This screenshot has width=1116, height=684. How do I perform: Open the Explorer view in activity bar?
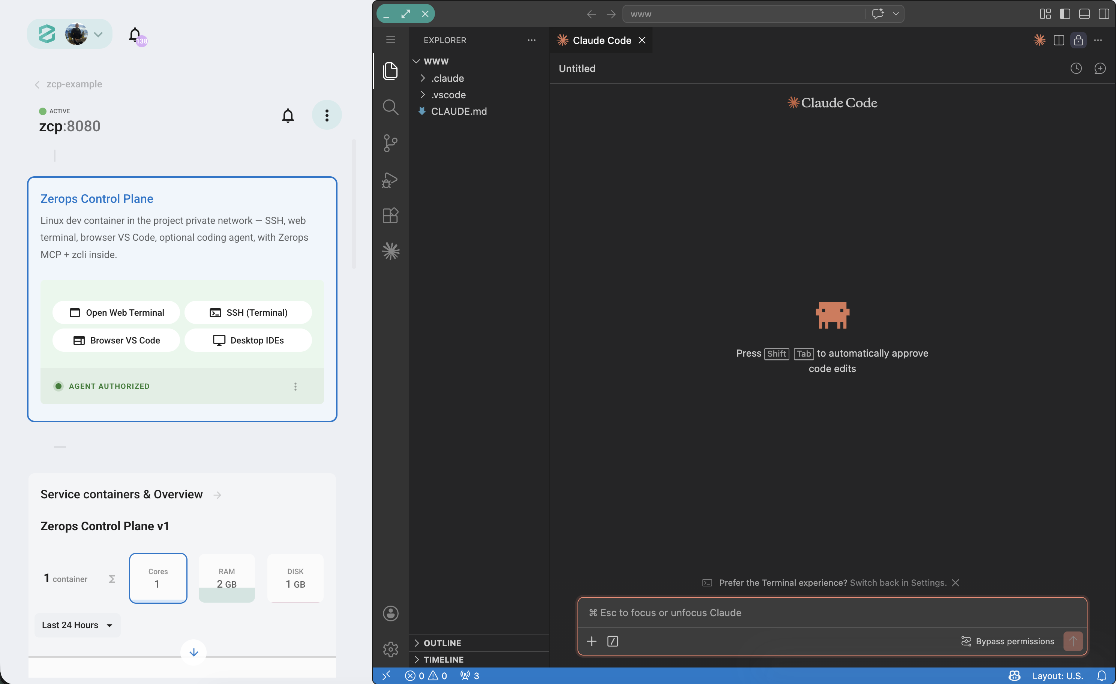pos(390,71)
